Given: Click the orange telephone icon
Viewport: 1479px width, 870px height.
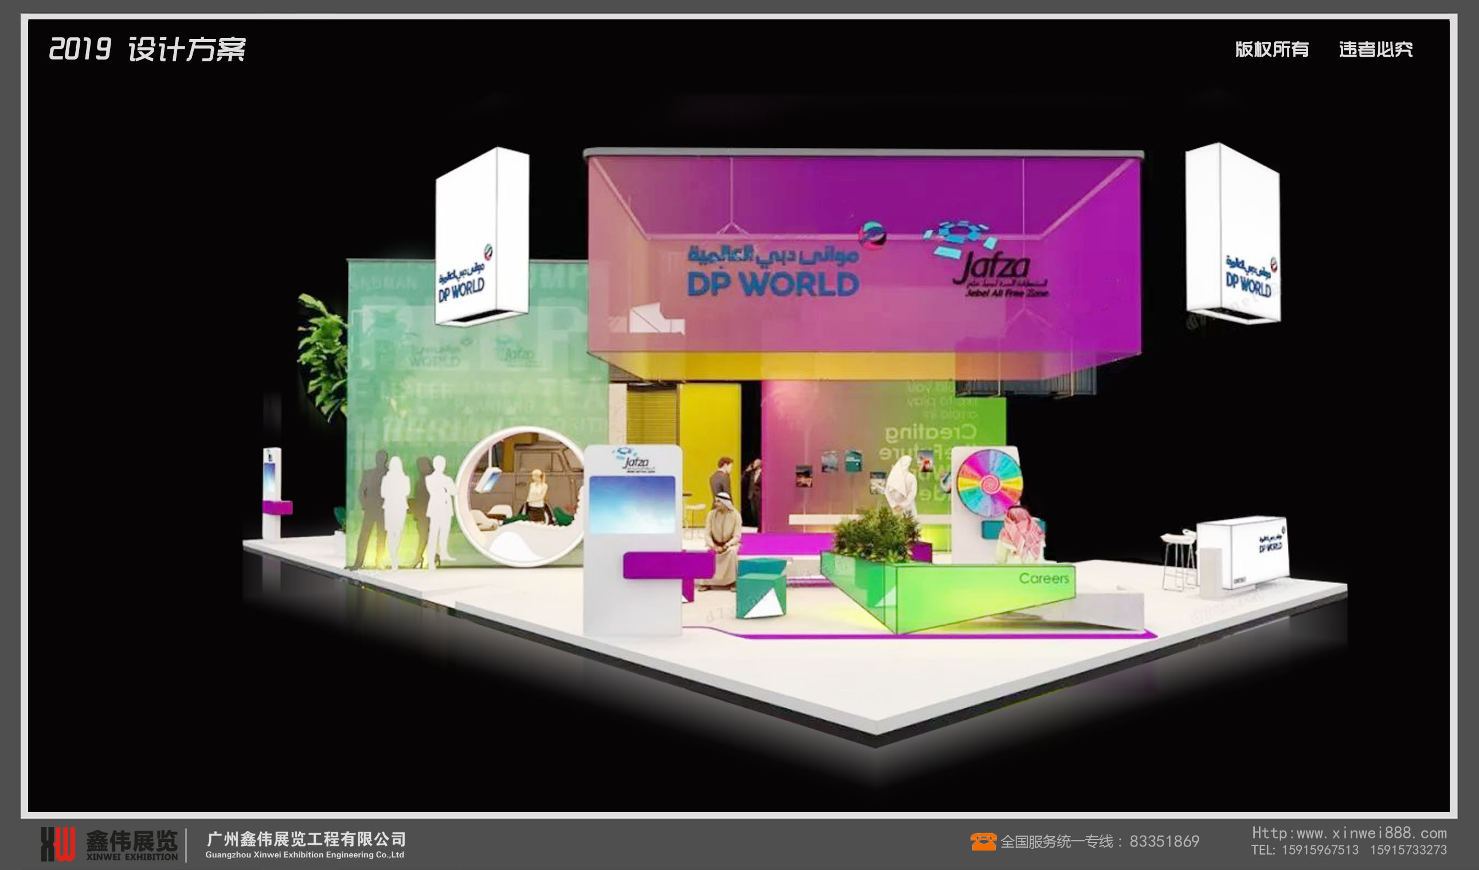Looking at the screenshot, I should point(983,841).
